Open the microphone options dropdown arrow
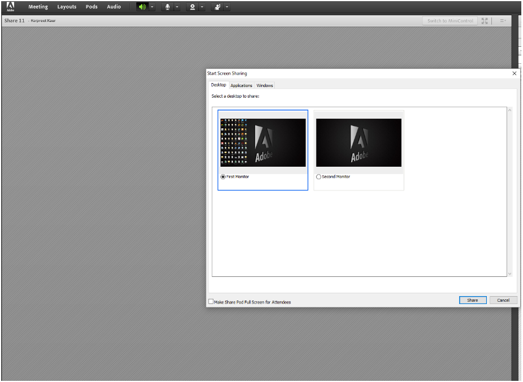The height and width of the screenshot is (382, 523). coord(177,7)
